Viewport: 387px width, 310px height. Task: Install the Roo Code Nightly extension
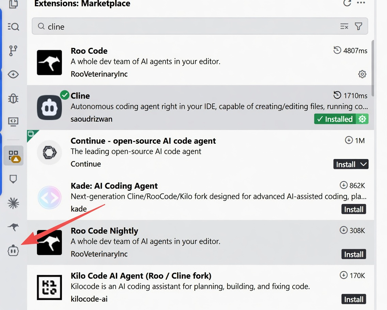click(x=354, y=254)
